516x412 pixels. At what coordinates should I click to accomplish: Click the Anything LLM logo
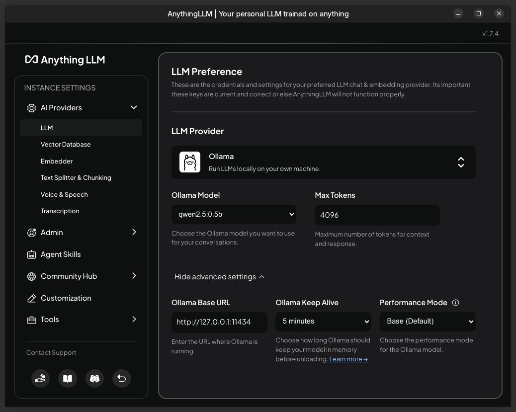click(x=65, y=60)
